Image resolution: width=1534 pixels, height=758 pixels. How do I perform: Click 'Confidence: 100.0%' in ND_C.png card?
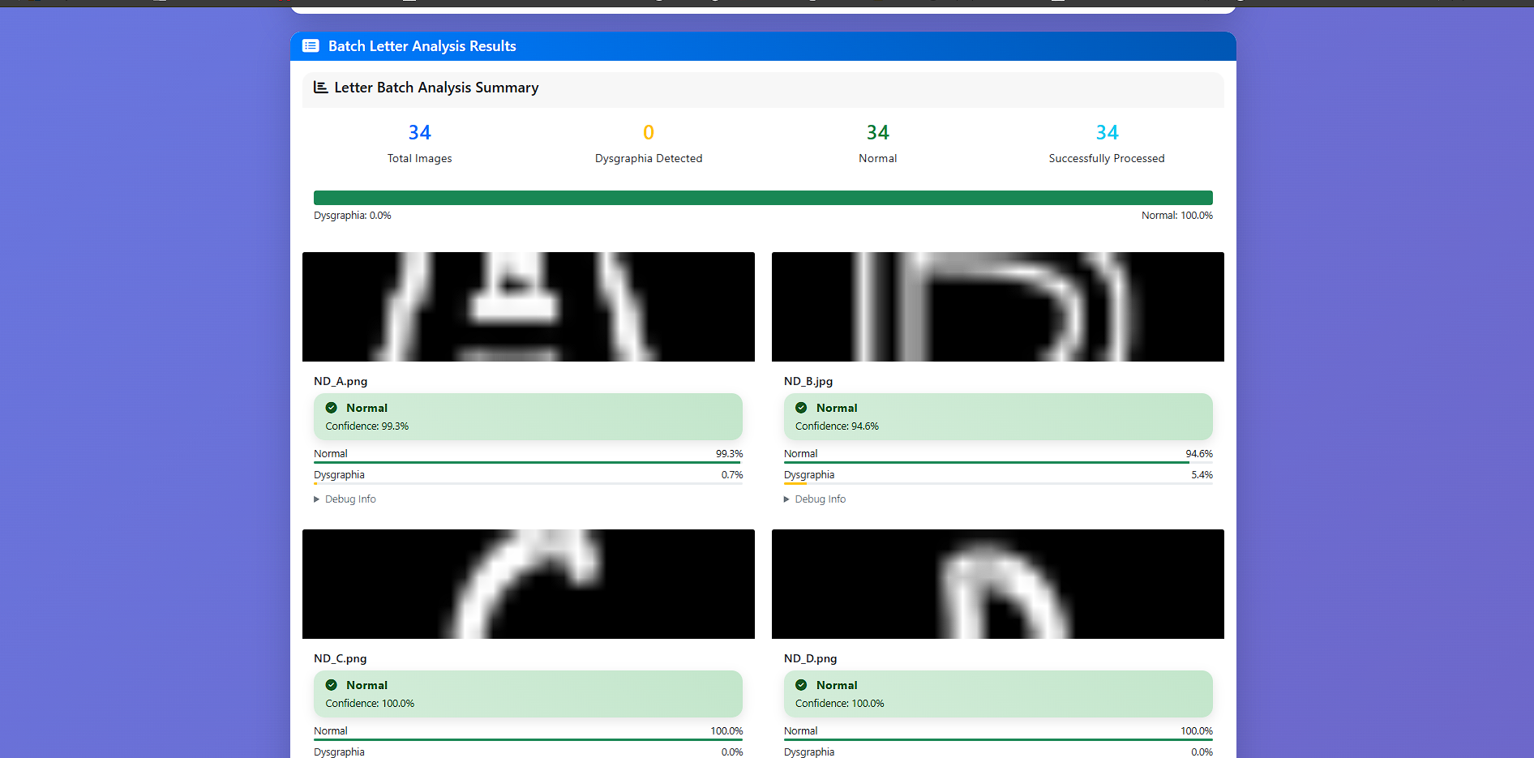pyautogui.click(x=370, y=704)
